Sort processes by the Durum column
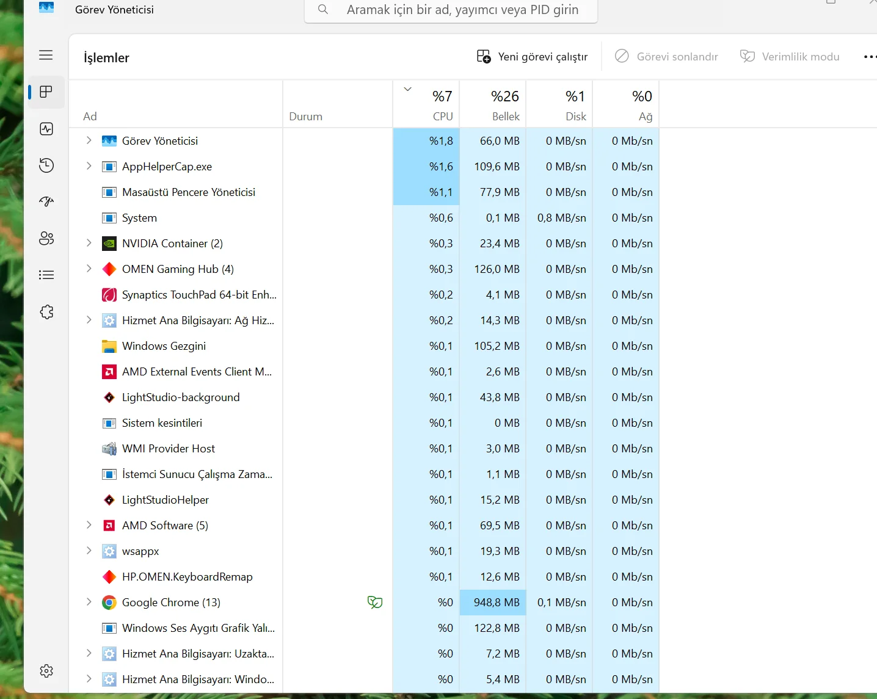The width and height of the screenshot is (877, 699). pyautogui.click(x=338, y=104)
